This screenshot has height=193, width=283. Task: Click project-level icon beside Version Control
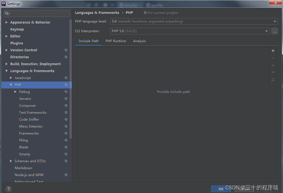pyautogui.click(x=66, y=50)
